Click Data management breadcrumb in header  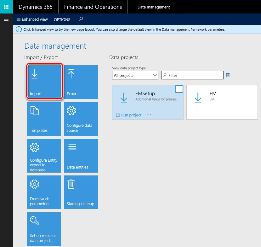click(x=154, y=7)
